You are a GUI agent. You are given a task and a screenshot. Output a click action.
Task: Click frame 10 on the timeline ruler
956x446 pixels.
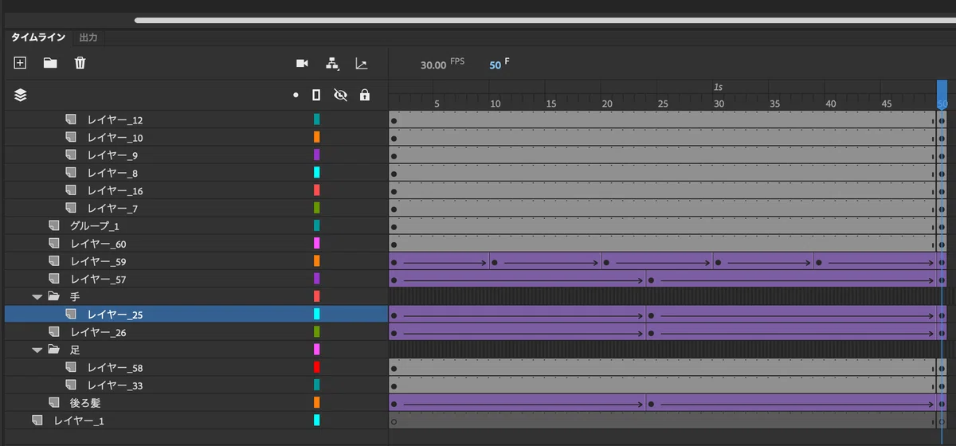click(x=495, y=104)
